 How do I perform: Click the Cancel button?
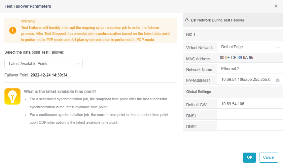tap(269, 157)
